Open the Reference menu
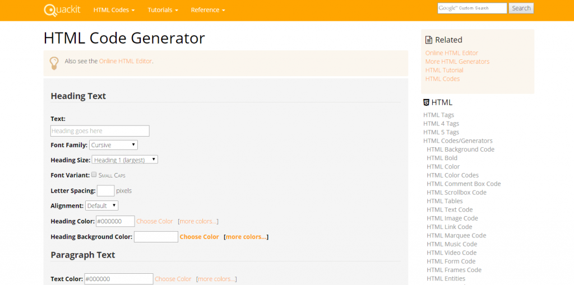The width and height of the screenshot is (574, 285). pos(208,10)
